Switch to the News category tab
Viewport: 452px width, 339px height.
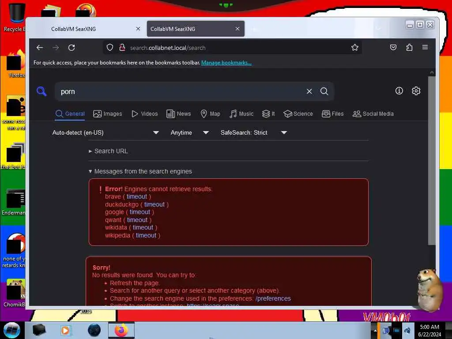tap(179, 114)
